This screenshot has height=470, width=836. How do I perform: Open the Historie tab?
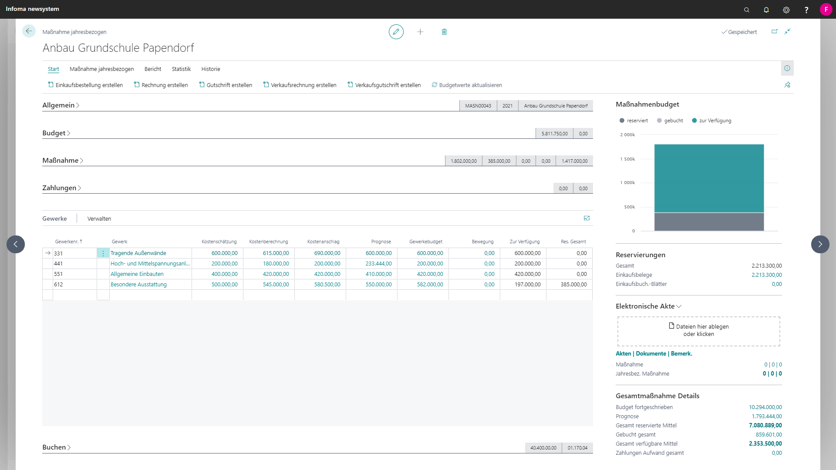(x=210, y=69)
